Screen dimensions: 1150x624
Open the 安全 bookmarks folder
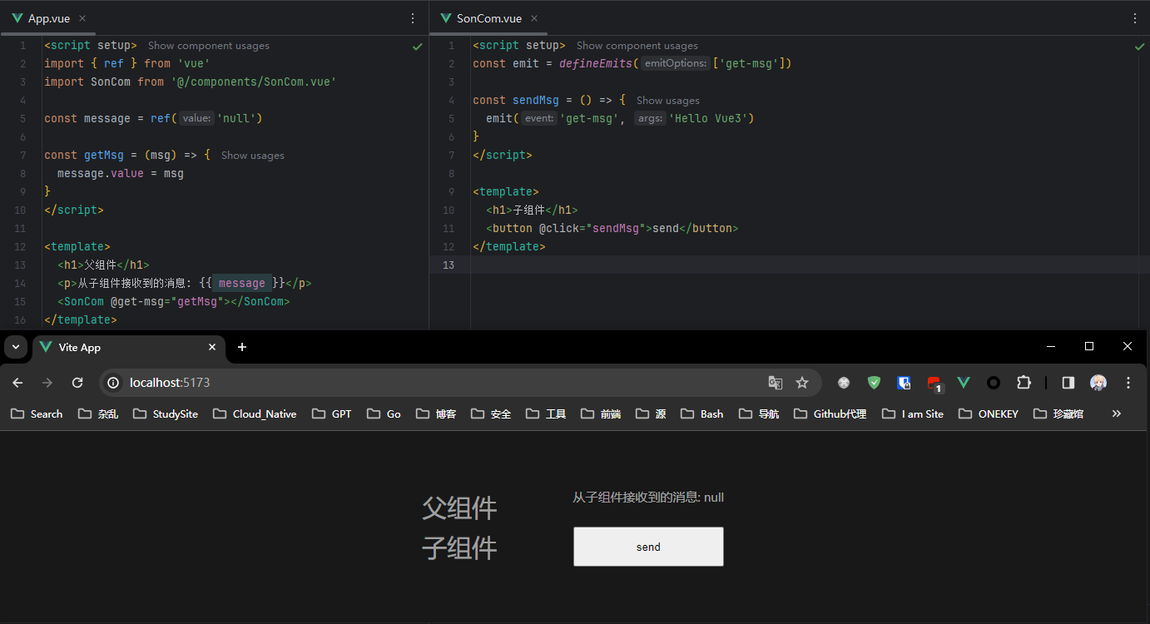pos(491,414)
